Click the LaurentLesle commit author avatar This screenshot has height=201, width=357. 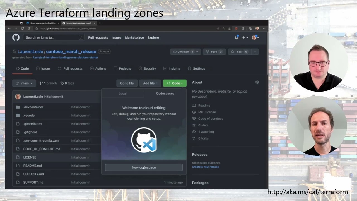(x=18, y=97)
